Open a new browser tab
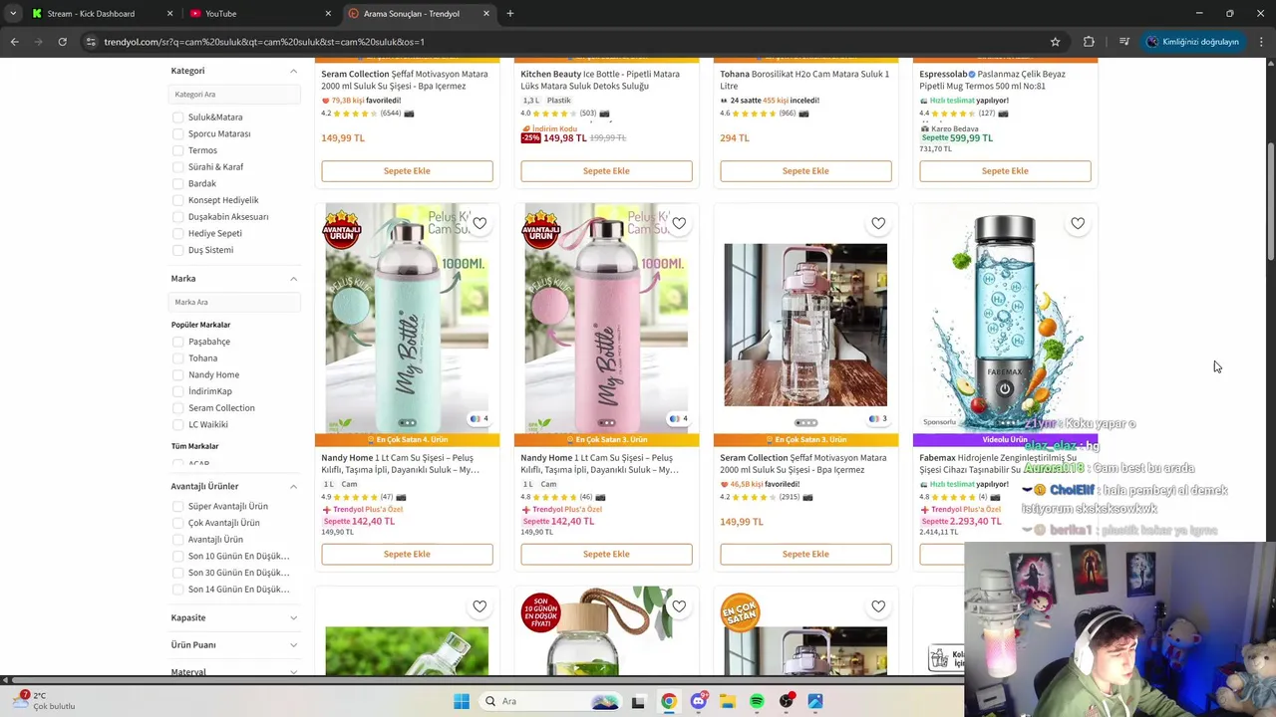The width and height of the screenshot is (1276, 717). tap(509, 14)
